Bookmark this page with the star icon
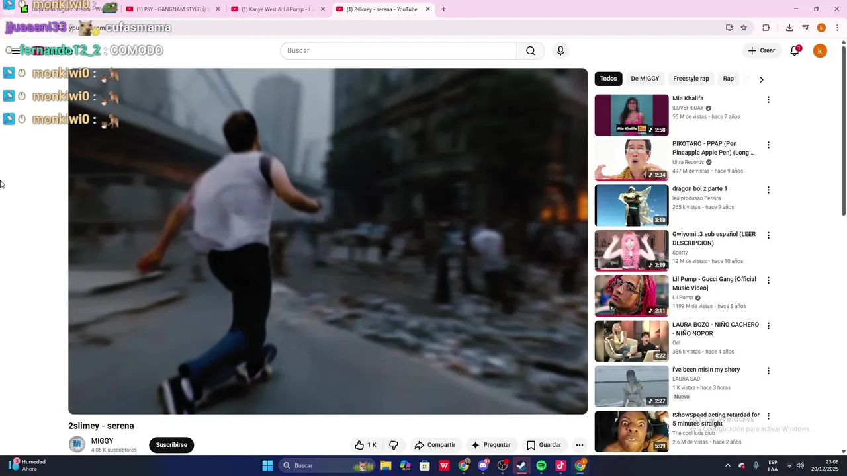This screenshot has height=476, width=847. (744, 28)
